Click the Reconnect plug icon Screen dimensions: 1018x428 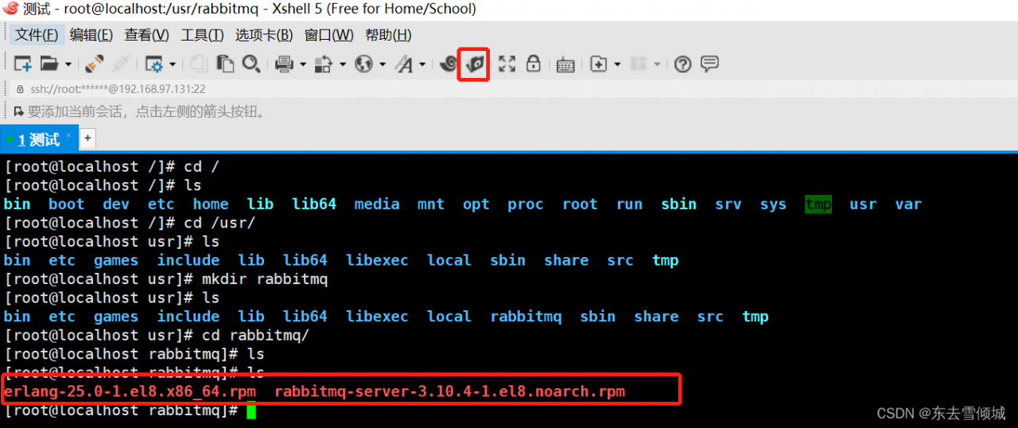94,64
